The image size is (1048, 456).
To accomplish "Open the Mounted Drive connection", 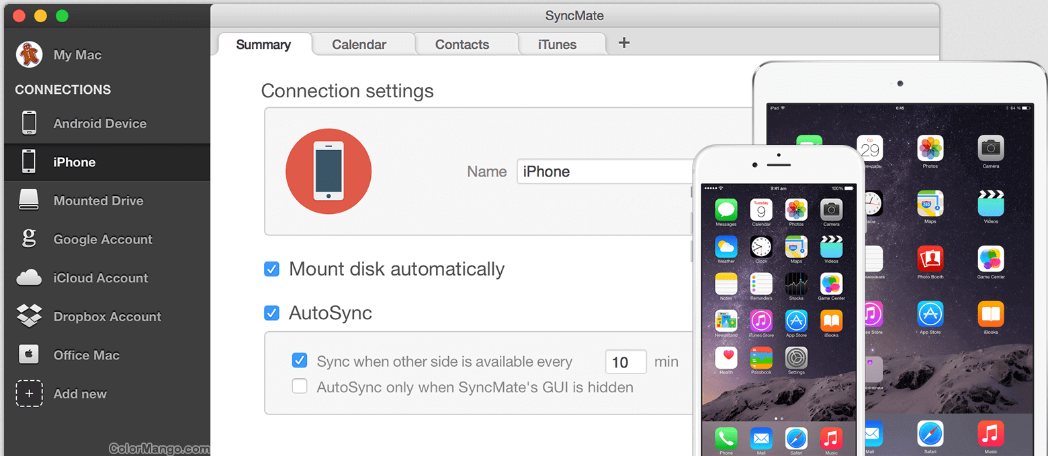I will (x=97, y=201).
